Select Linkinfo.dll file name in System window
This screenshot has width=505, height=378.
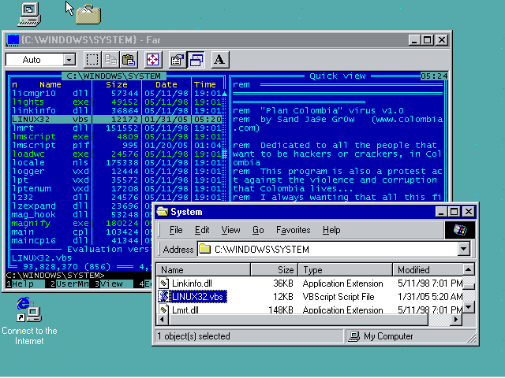tap(192, 283)
